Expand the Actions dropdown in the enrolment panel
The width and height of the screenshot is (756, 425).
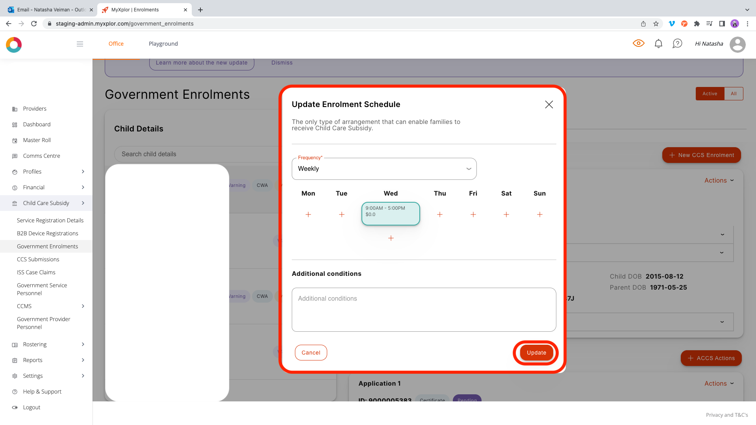[x=719, y=180]
